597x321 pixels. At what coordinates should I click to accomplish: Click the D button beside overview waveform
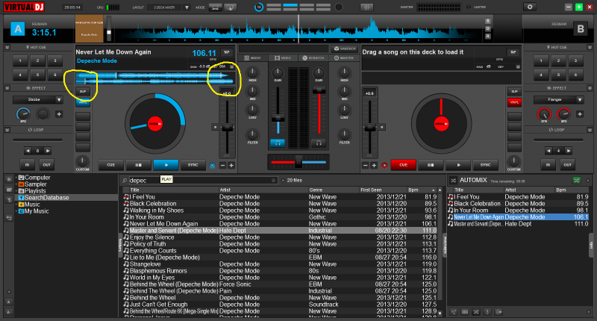tap(488, 29)
